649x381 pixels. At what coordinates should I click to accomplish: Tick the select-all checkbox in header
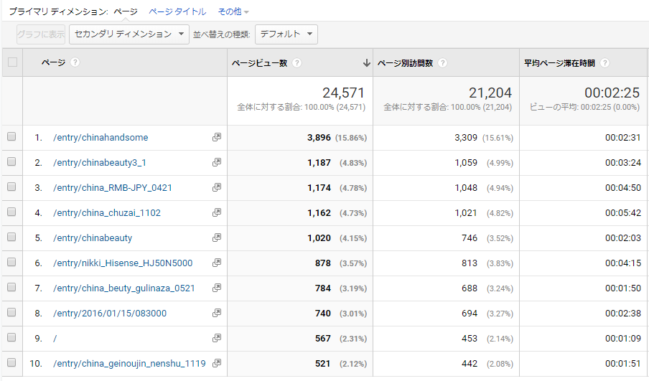click(12, 62)
